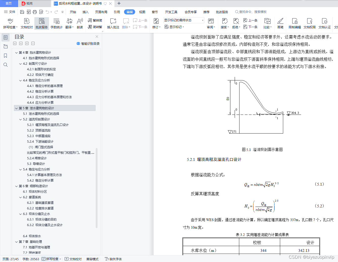This screenshot has width=338, height=262.
Task: Run 拼写检查 spell check tool
Action: pyautogui.click(x=10, y=23)
